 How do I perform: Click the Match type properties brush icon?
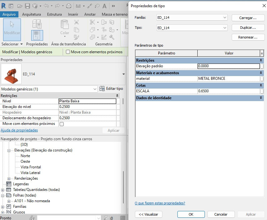coord(77,37)
